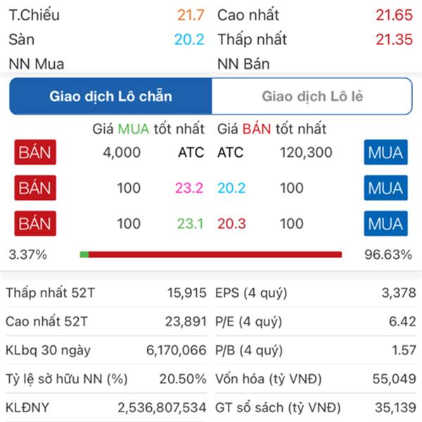This screenshot has height=422, width=422.
Task: Switch to Giao dịch Lô chẵn tab
Action: 110,96
